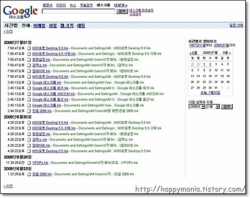Screen dimensions: 250x198
Task: Click the upper < 이전 link
Action: coord(8,31)
